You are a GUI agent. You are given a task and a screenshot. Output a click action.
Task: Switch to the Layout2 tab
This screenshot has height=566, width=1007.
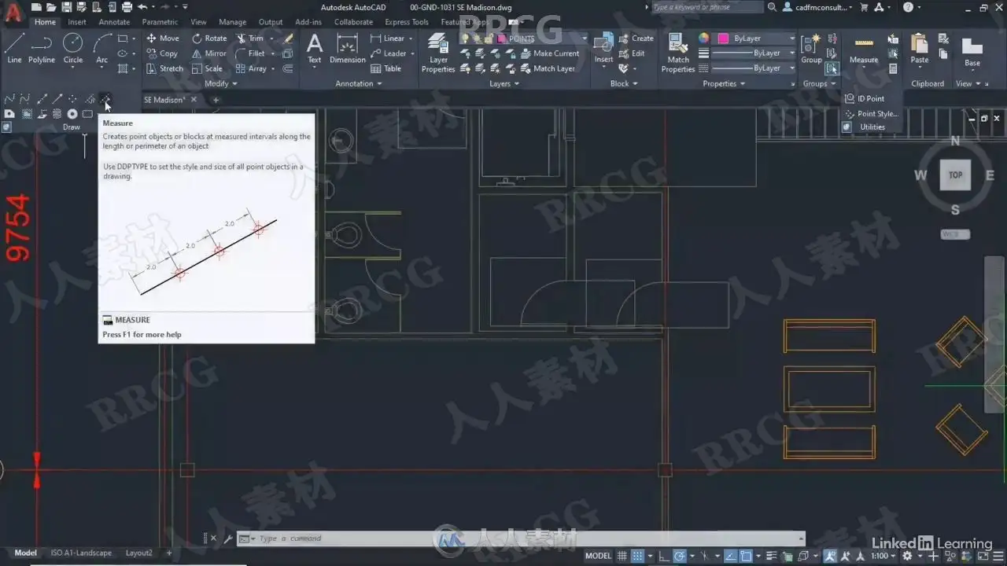click(139, 553)
